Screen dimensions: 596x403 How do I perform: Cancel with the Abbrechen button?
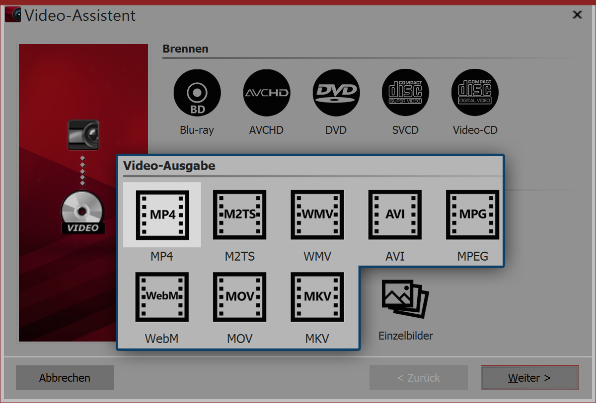click(65, 378)
